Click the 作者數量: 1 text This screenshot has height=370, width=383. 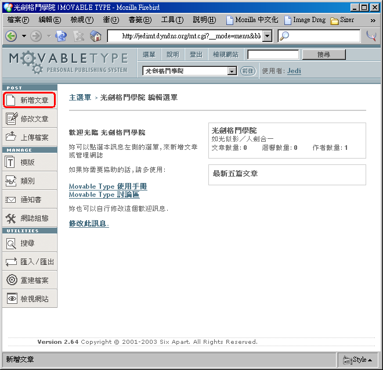coord(330,148)
